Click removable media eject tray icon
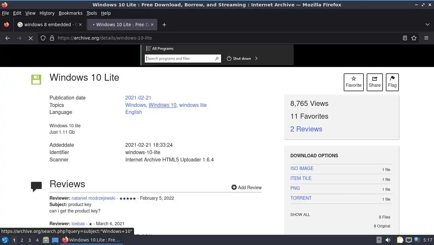Viewport: 434px width, 245px height. click(x=379, y=240)
